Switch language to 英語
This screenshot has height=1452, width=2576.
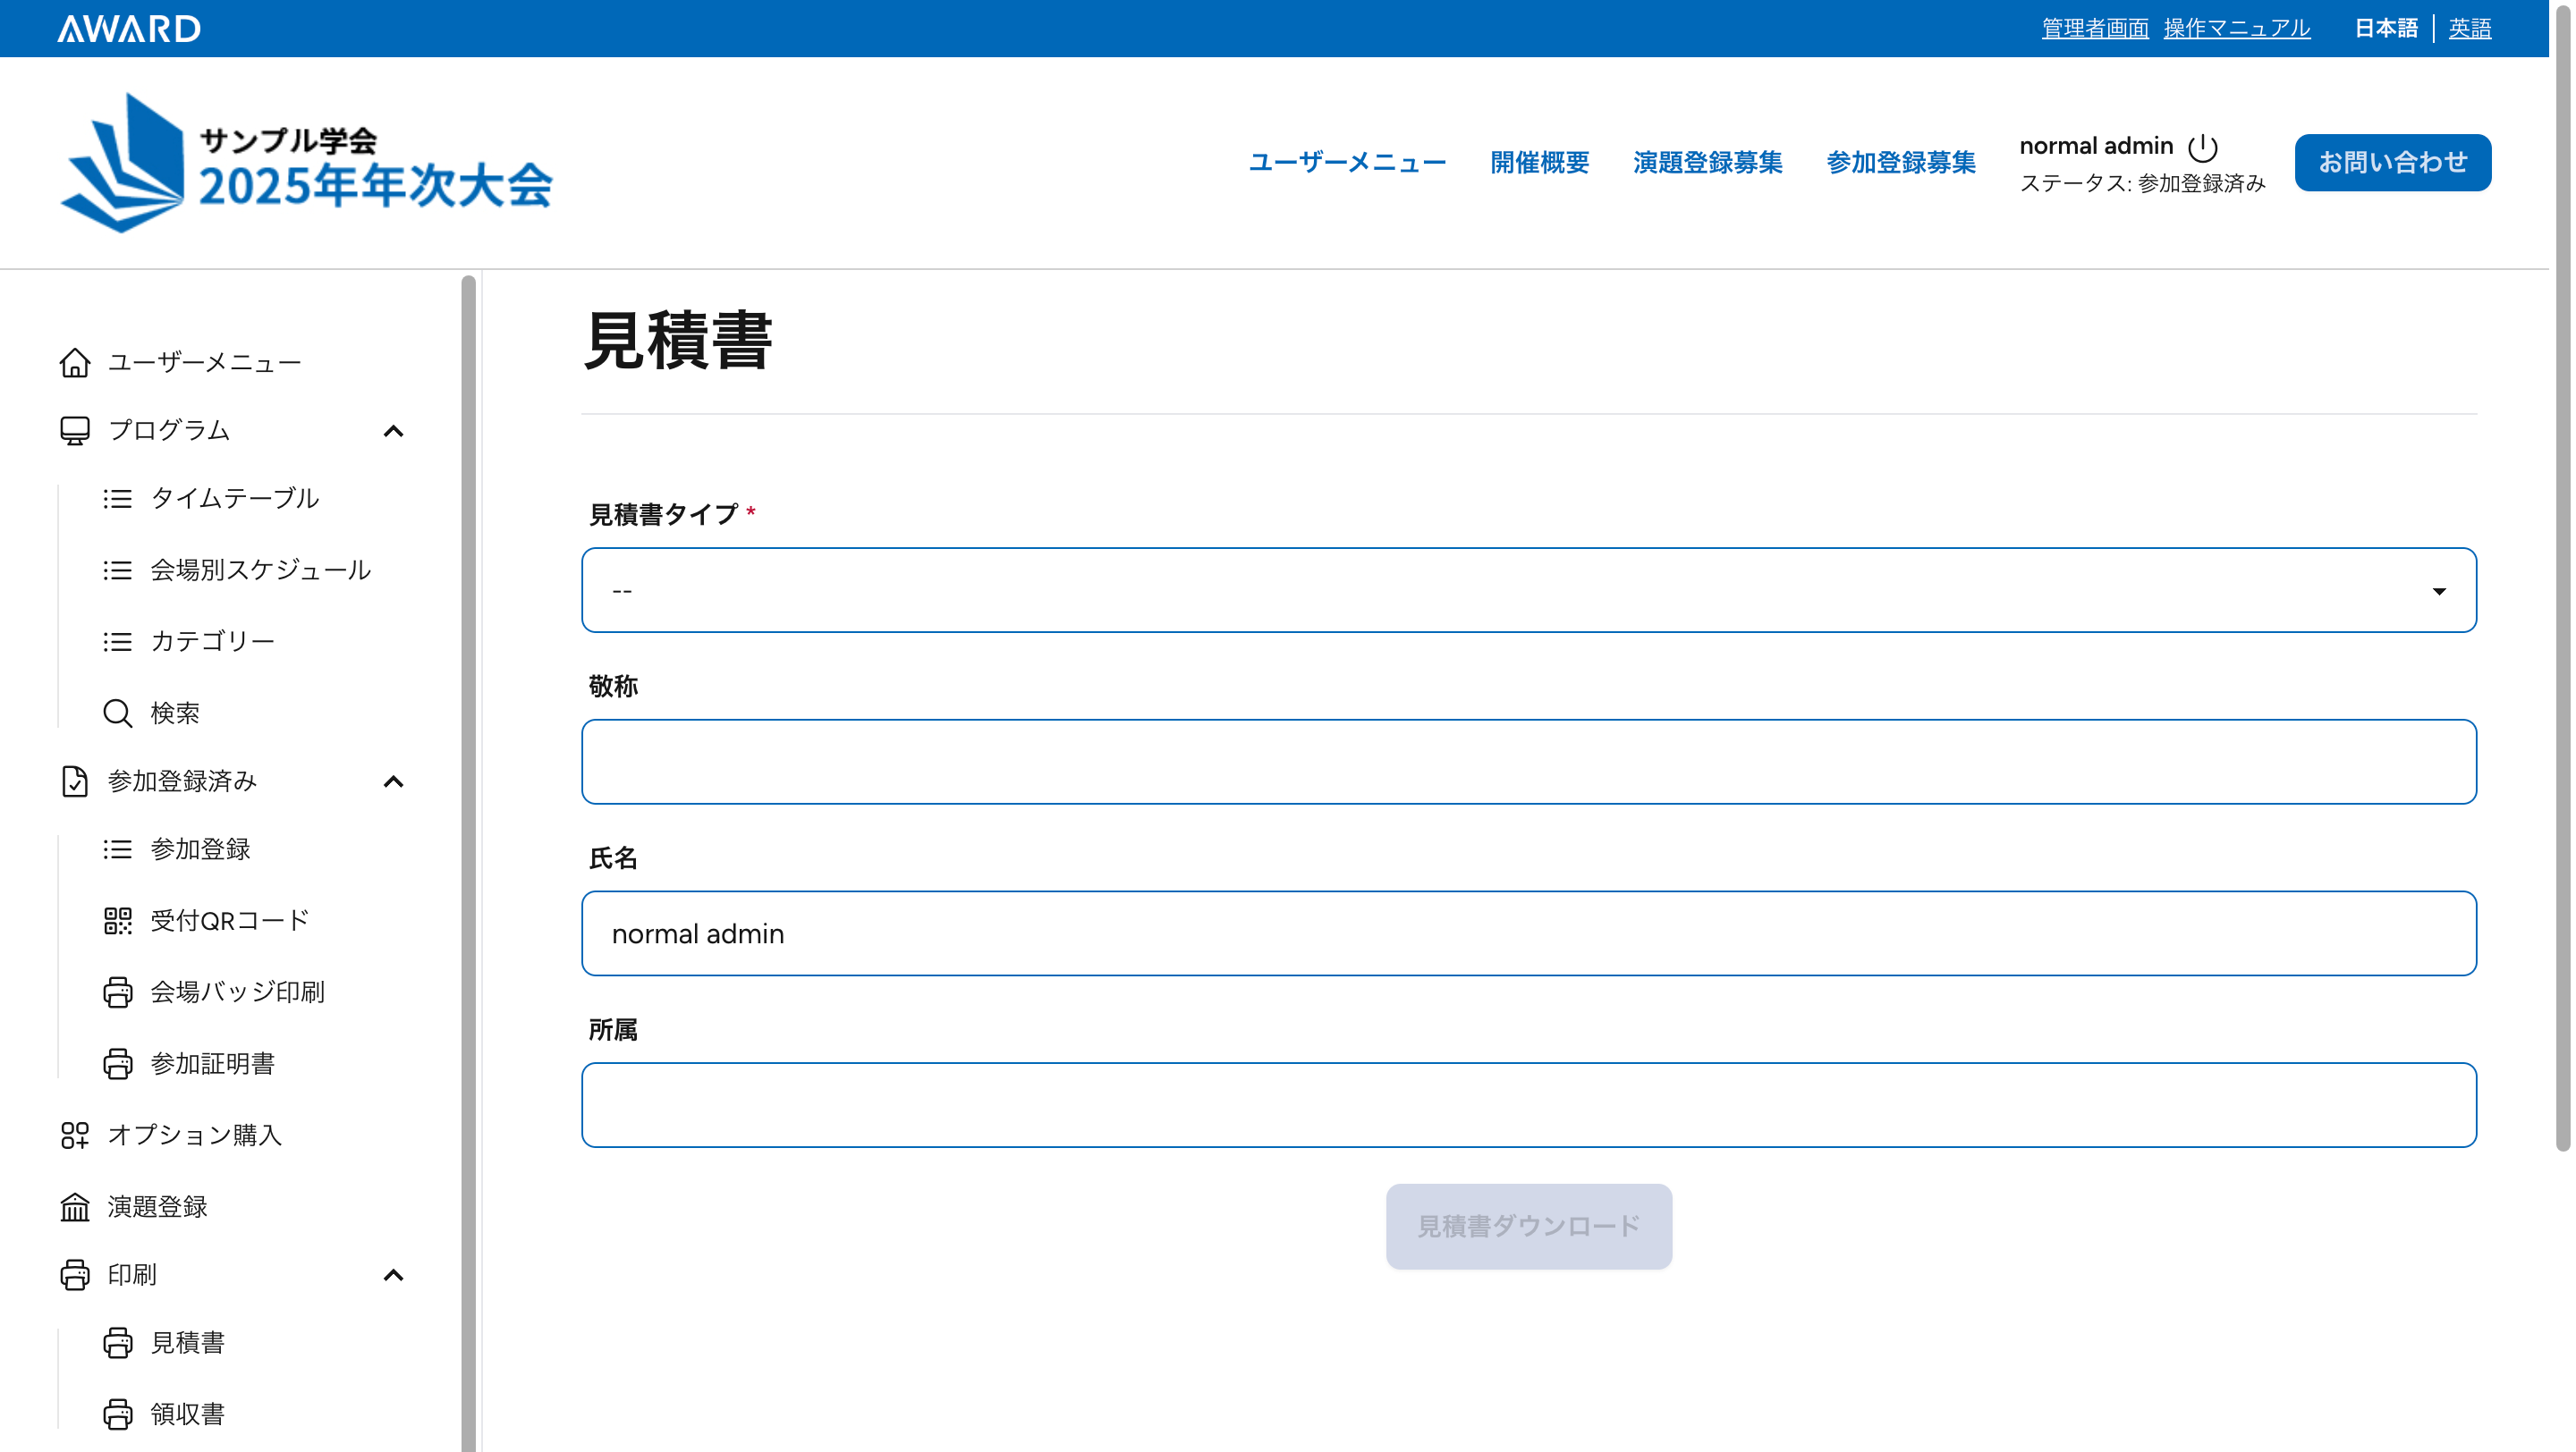[2470, 29]
